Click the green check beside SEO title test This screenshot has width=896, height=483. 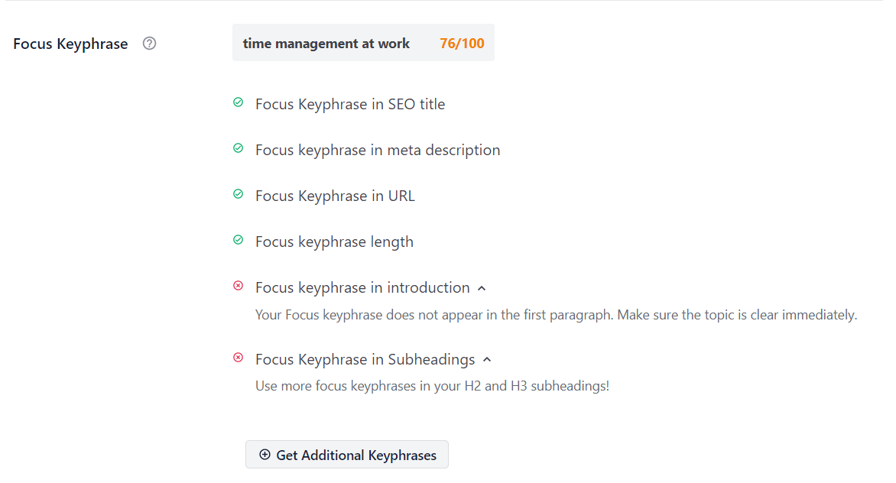coord(238,102)
